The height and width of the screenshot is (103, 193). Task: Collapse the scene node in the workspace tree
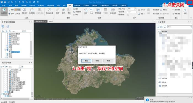[5, 50]
